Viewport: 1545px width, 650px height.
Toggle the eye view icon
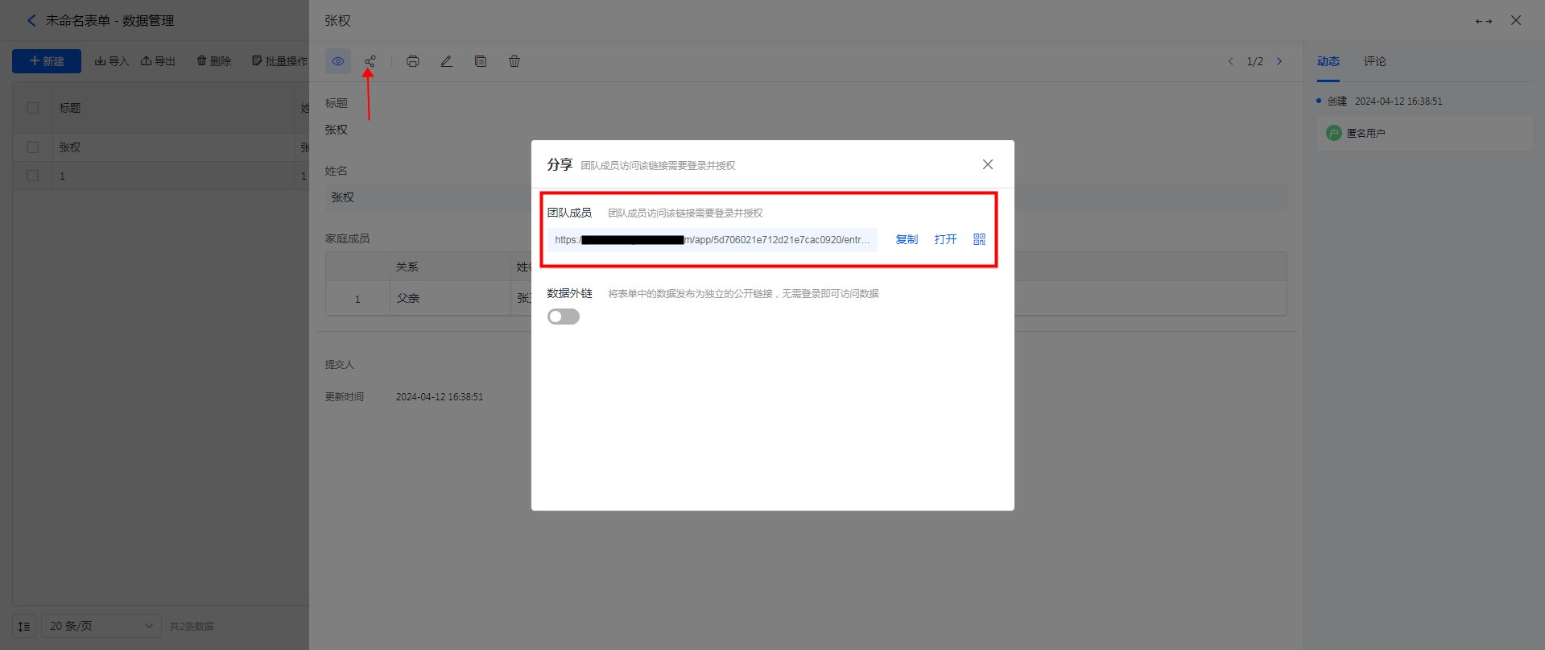(x=338, y=61)
